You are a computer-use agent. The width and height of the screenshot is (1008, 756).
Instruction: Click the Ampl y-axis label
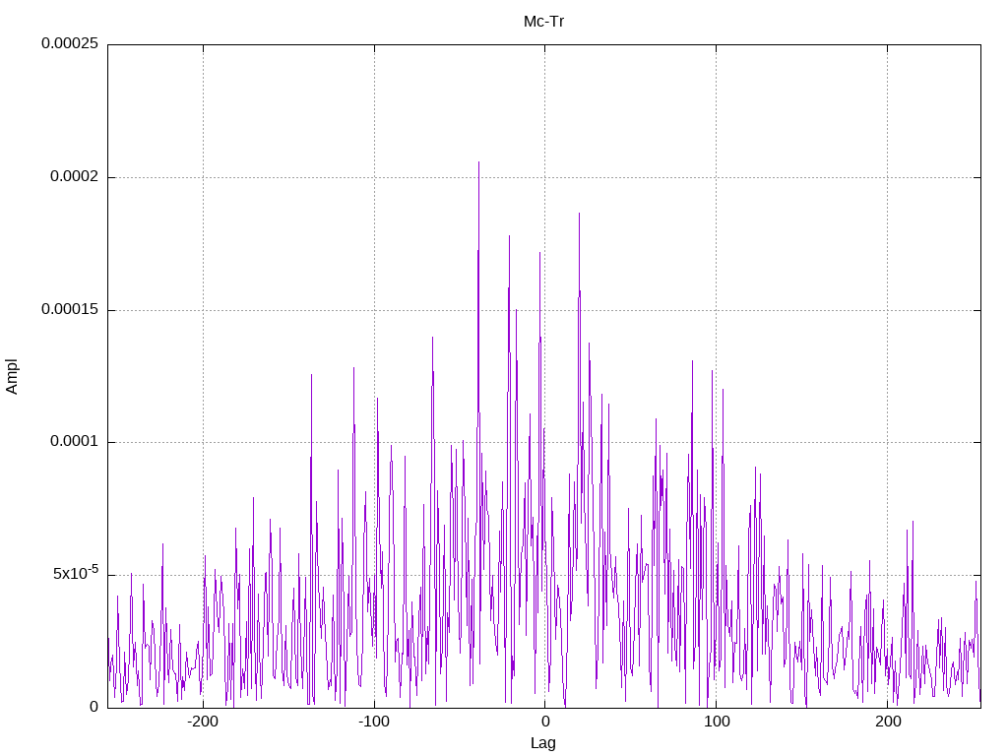click(12, 377)
